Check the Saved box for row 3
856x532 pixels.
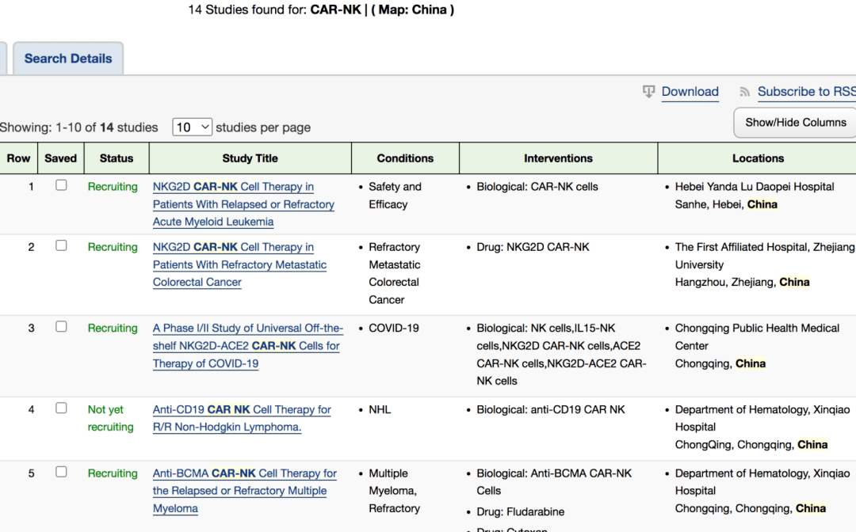click(x=61, y=326)
